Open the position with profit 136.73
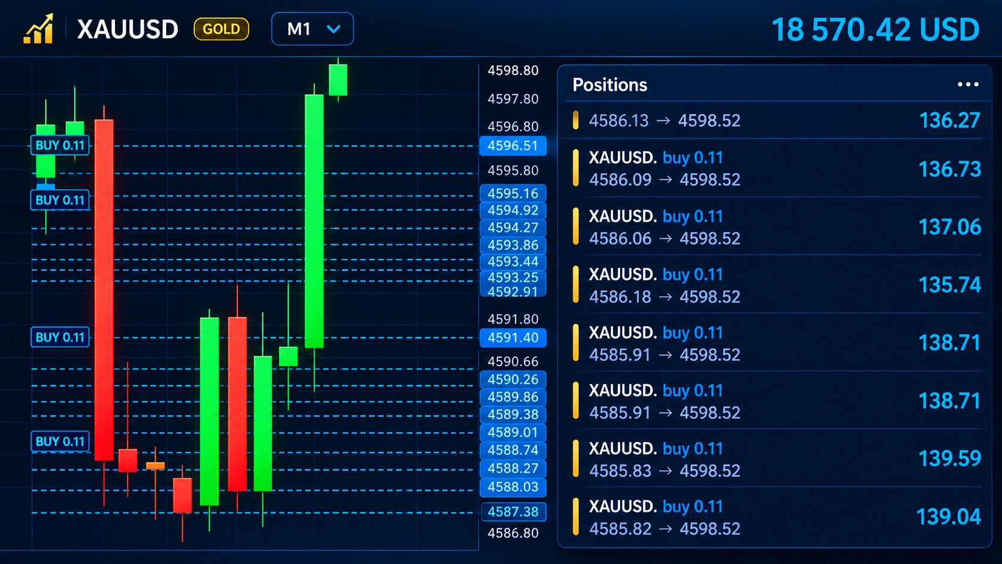Viewport: 1002px width, 564px height. pyautogui.click(x=775, y=168)
